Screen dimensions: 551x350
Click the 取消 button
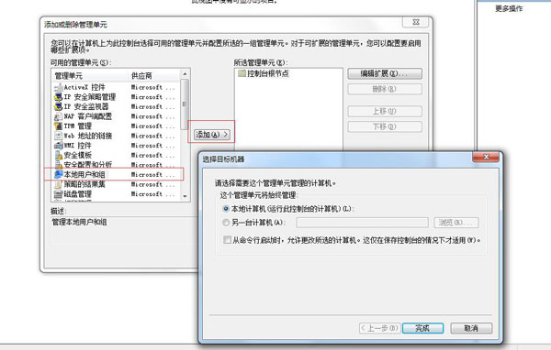point(471,328)
